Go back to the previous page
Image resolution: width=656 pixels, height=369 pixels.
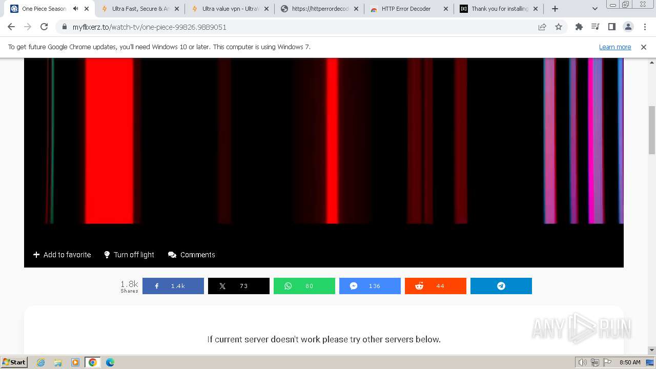click(x=11, y=27)
